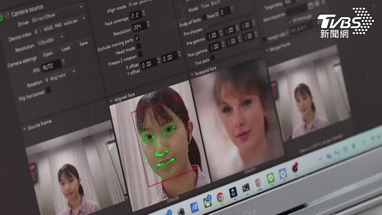Click the green Camera source power icon
Screen dimensions: 382x215
(x=2, y=18)
